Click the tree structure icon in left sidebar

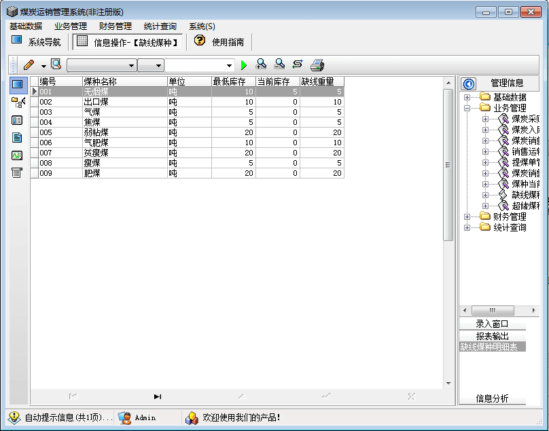tap(18, 102)
